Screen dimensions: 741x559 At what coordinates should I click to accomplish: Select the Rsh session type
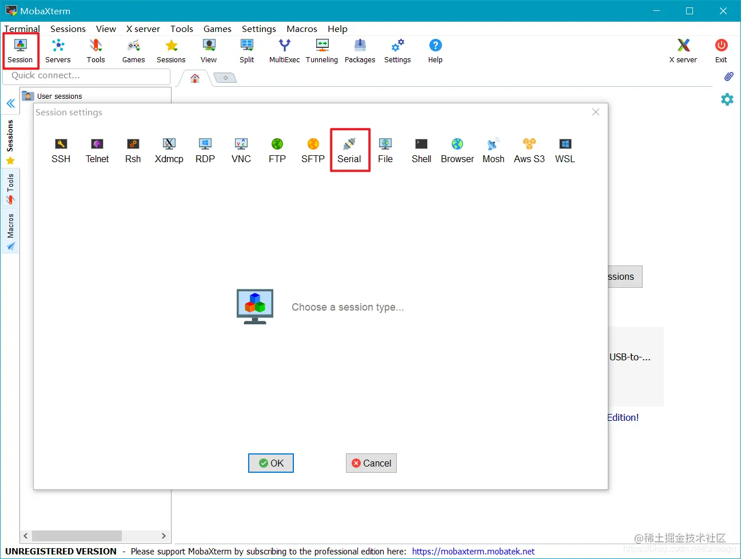click(x=133, y=151)
